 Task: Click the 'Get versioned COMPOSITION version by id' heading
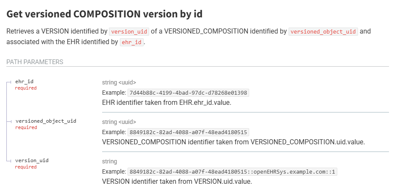click(104, 14)
